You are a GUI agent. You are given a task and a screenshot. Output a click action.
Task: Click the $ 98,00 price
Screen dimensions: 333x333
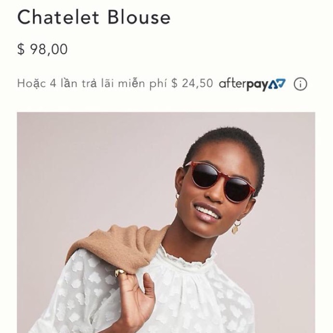(x=42, y=49)
